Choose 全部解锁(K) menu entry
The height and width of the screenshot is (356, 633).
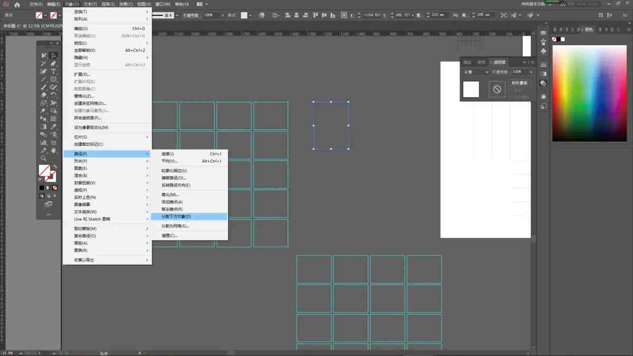click(x=107, y=50)
